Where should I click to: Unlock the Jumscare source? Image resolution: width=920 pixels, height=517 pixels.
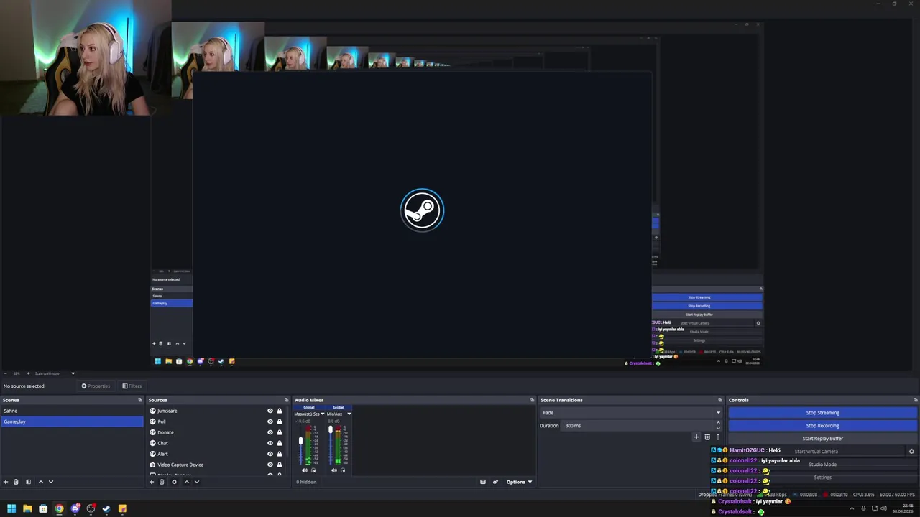click(280, 411)
